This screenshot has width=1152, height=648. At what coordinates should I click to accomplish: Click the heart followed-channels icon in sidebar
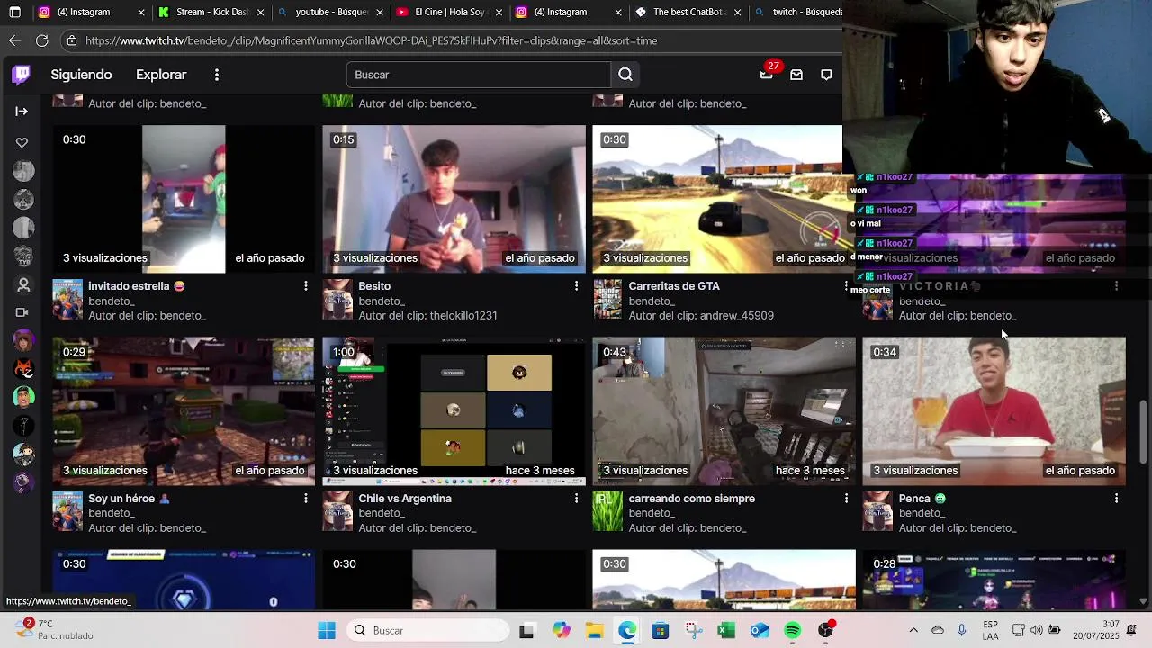coord(22,142)
